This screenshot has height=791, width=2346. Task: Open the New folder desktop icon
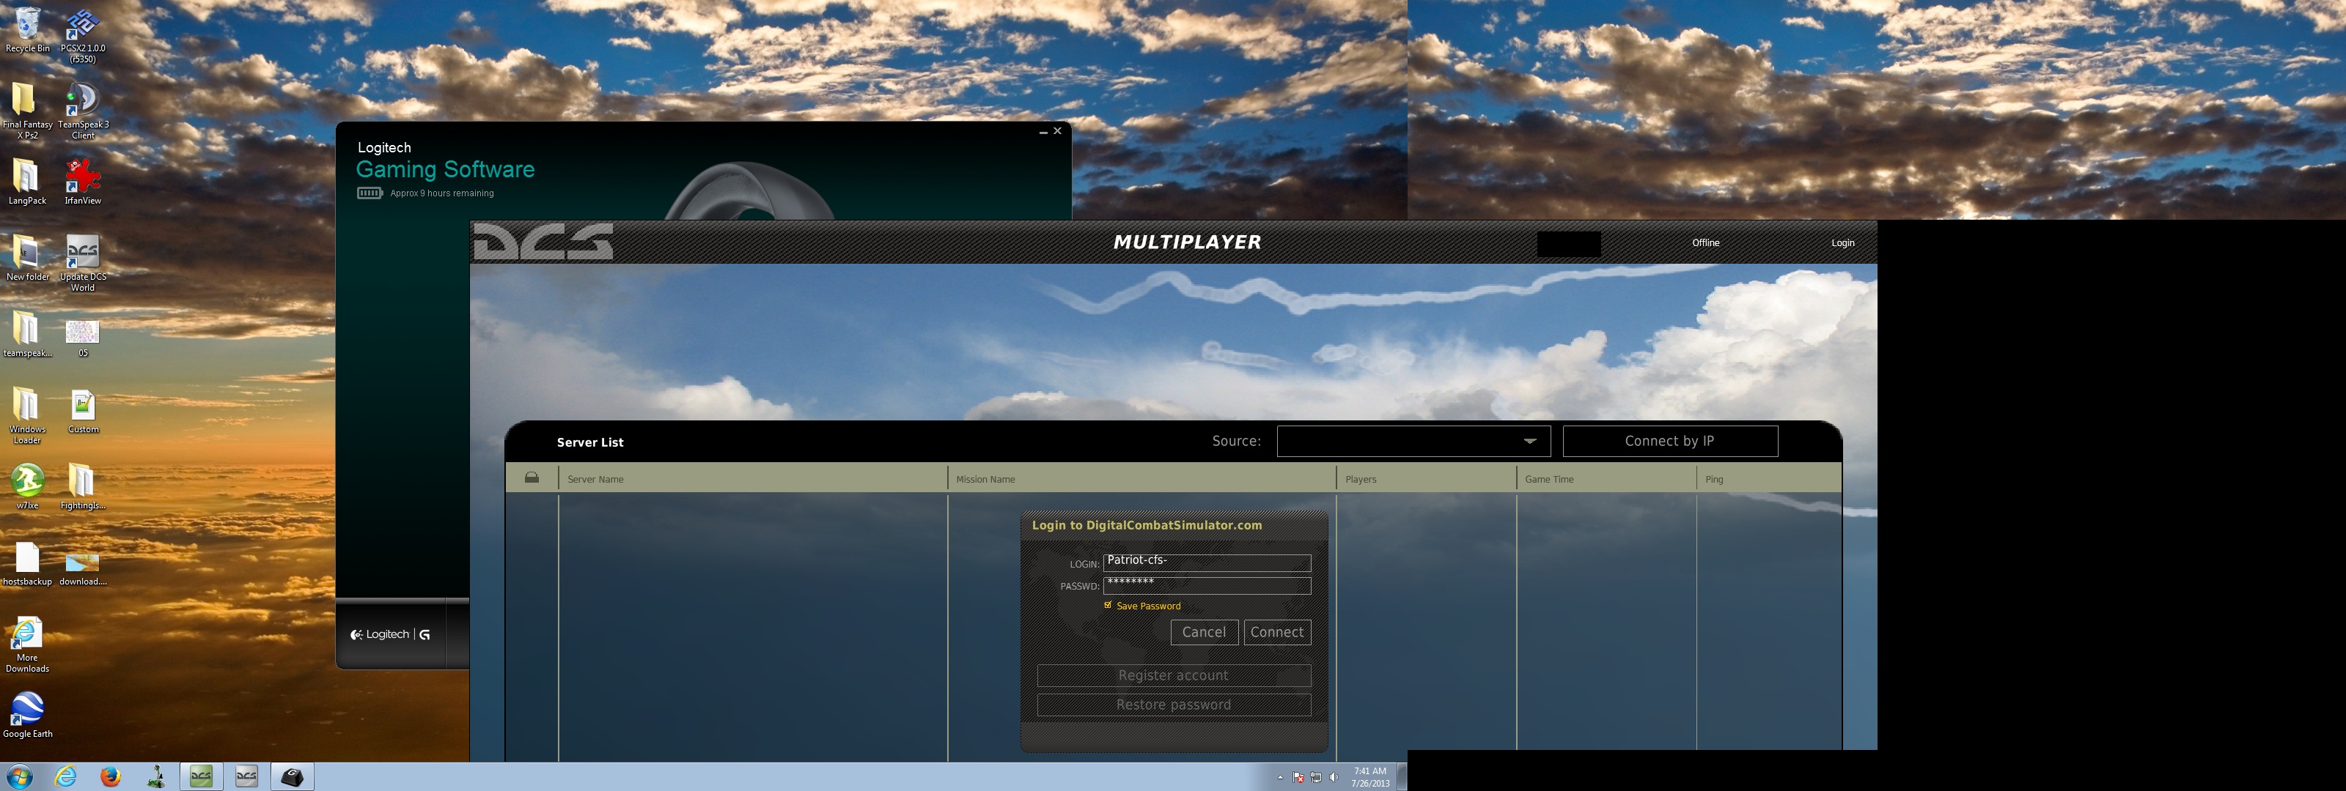point(27,259)
